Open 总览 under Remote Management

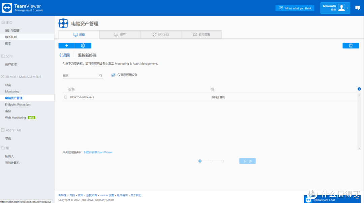pyautogui.click(x=8, y=85)
